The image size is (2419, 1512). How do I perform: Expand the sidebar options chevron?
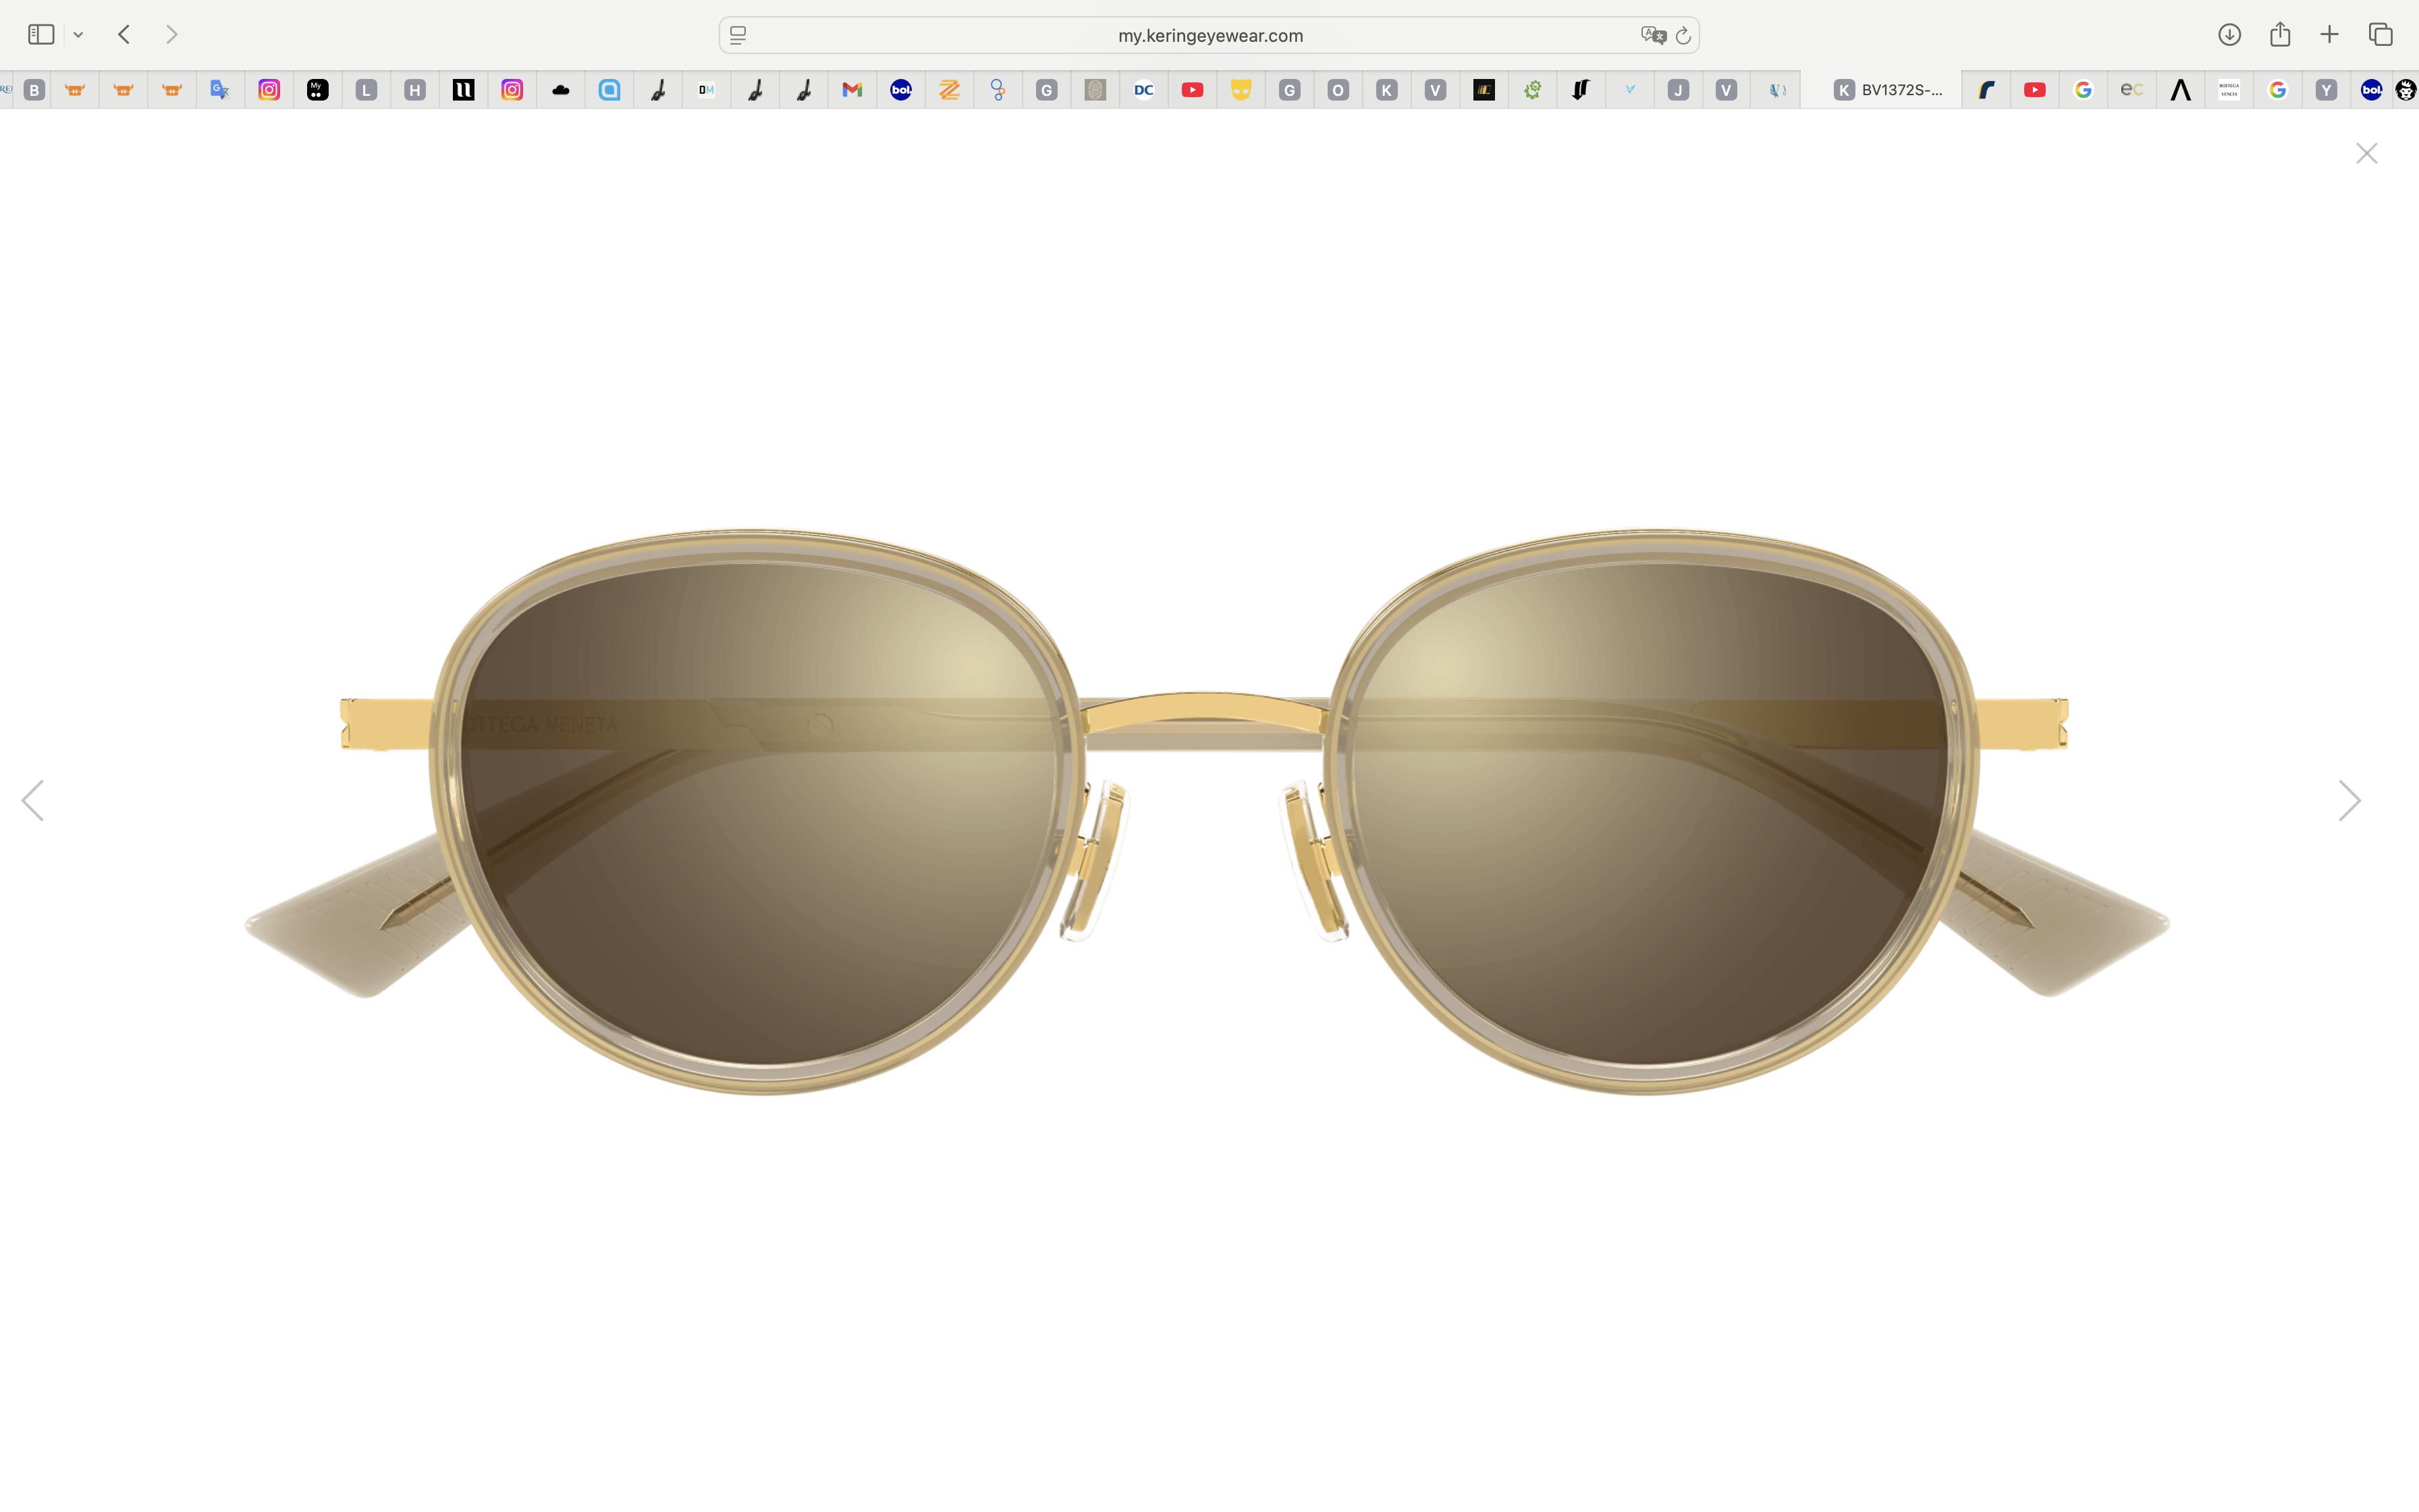[78, 34]
